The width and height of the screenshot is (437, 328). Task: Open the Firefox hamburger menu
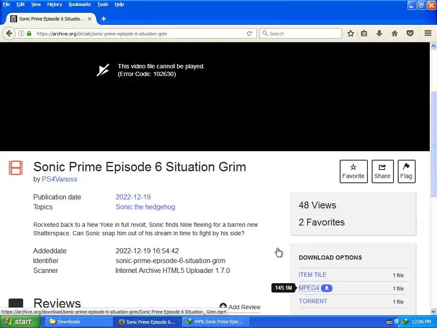coord(428,33)
